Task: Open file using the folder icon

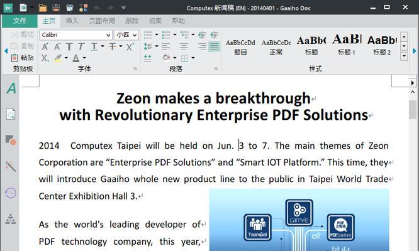Action: (43, 8)
